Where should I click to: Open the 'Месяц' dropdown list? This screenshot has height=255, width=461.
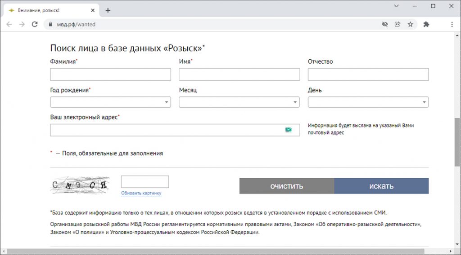tap(239, 102)
